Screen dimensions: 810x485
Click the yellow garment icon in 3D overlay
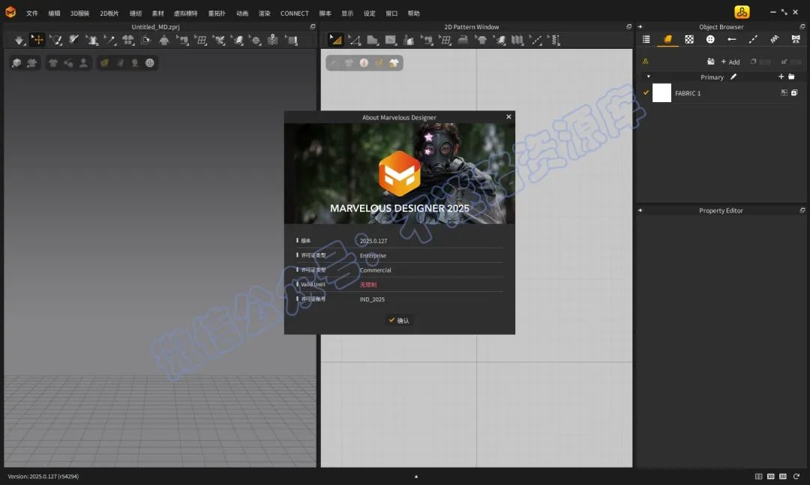click(x=104, y=63)
